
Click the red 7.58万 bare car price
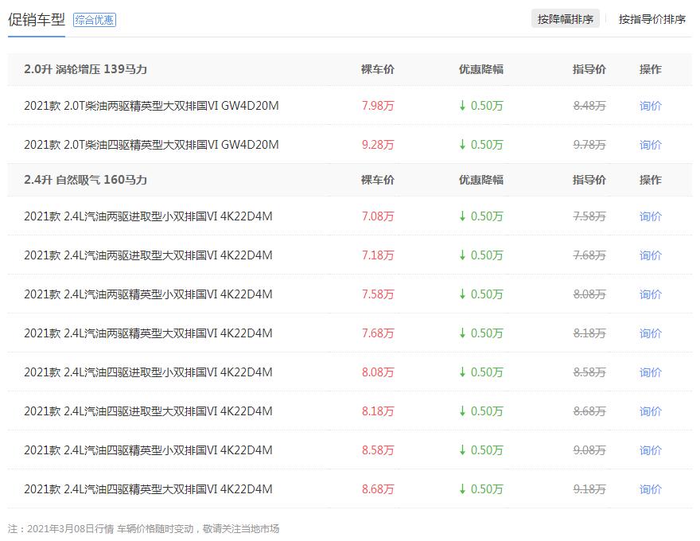click(x=378, y=294)
